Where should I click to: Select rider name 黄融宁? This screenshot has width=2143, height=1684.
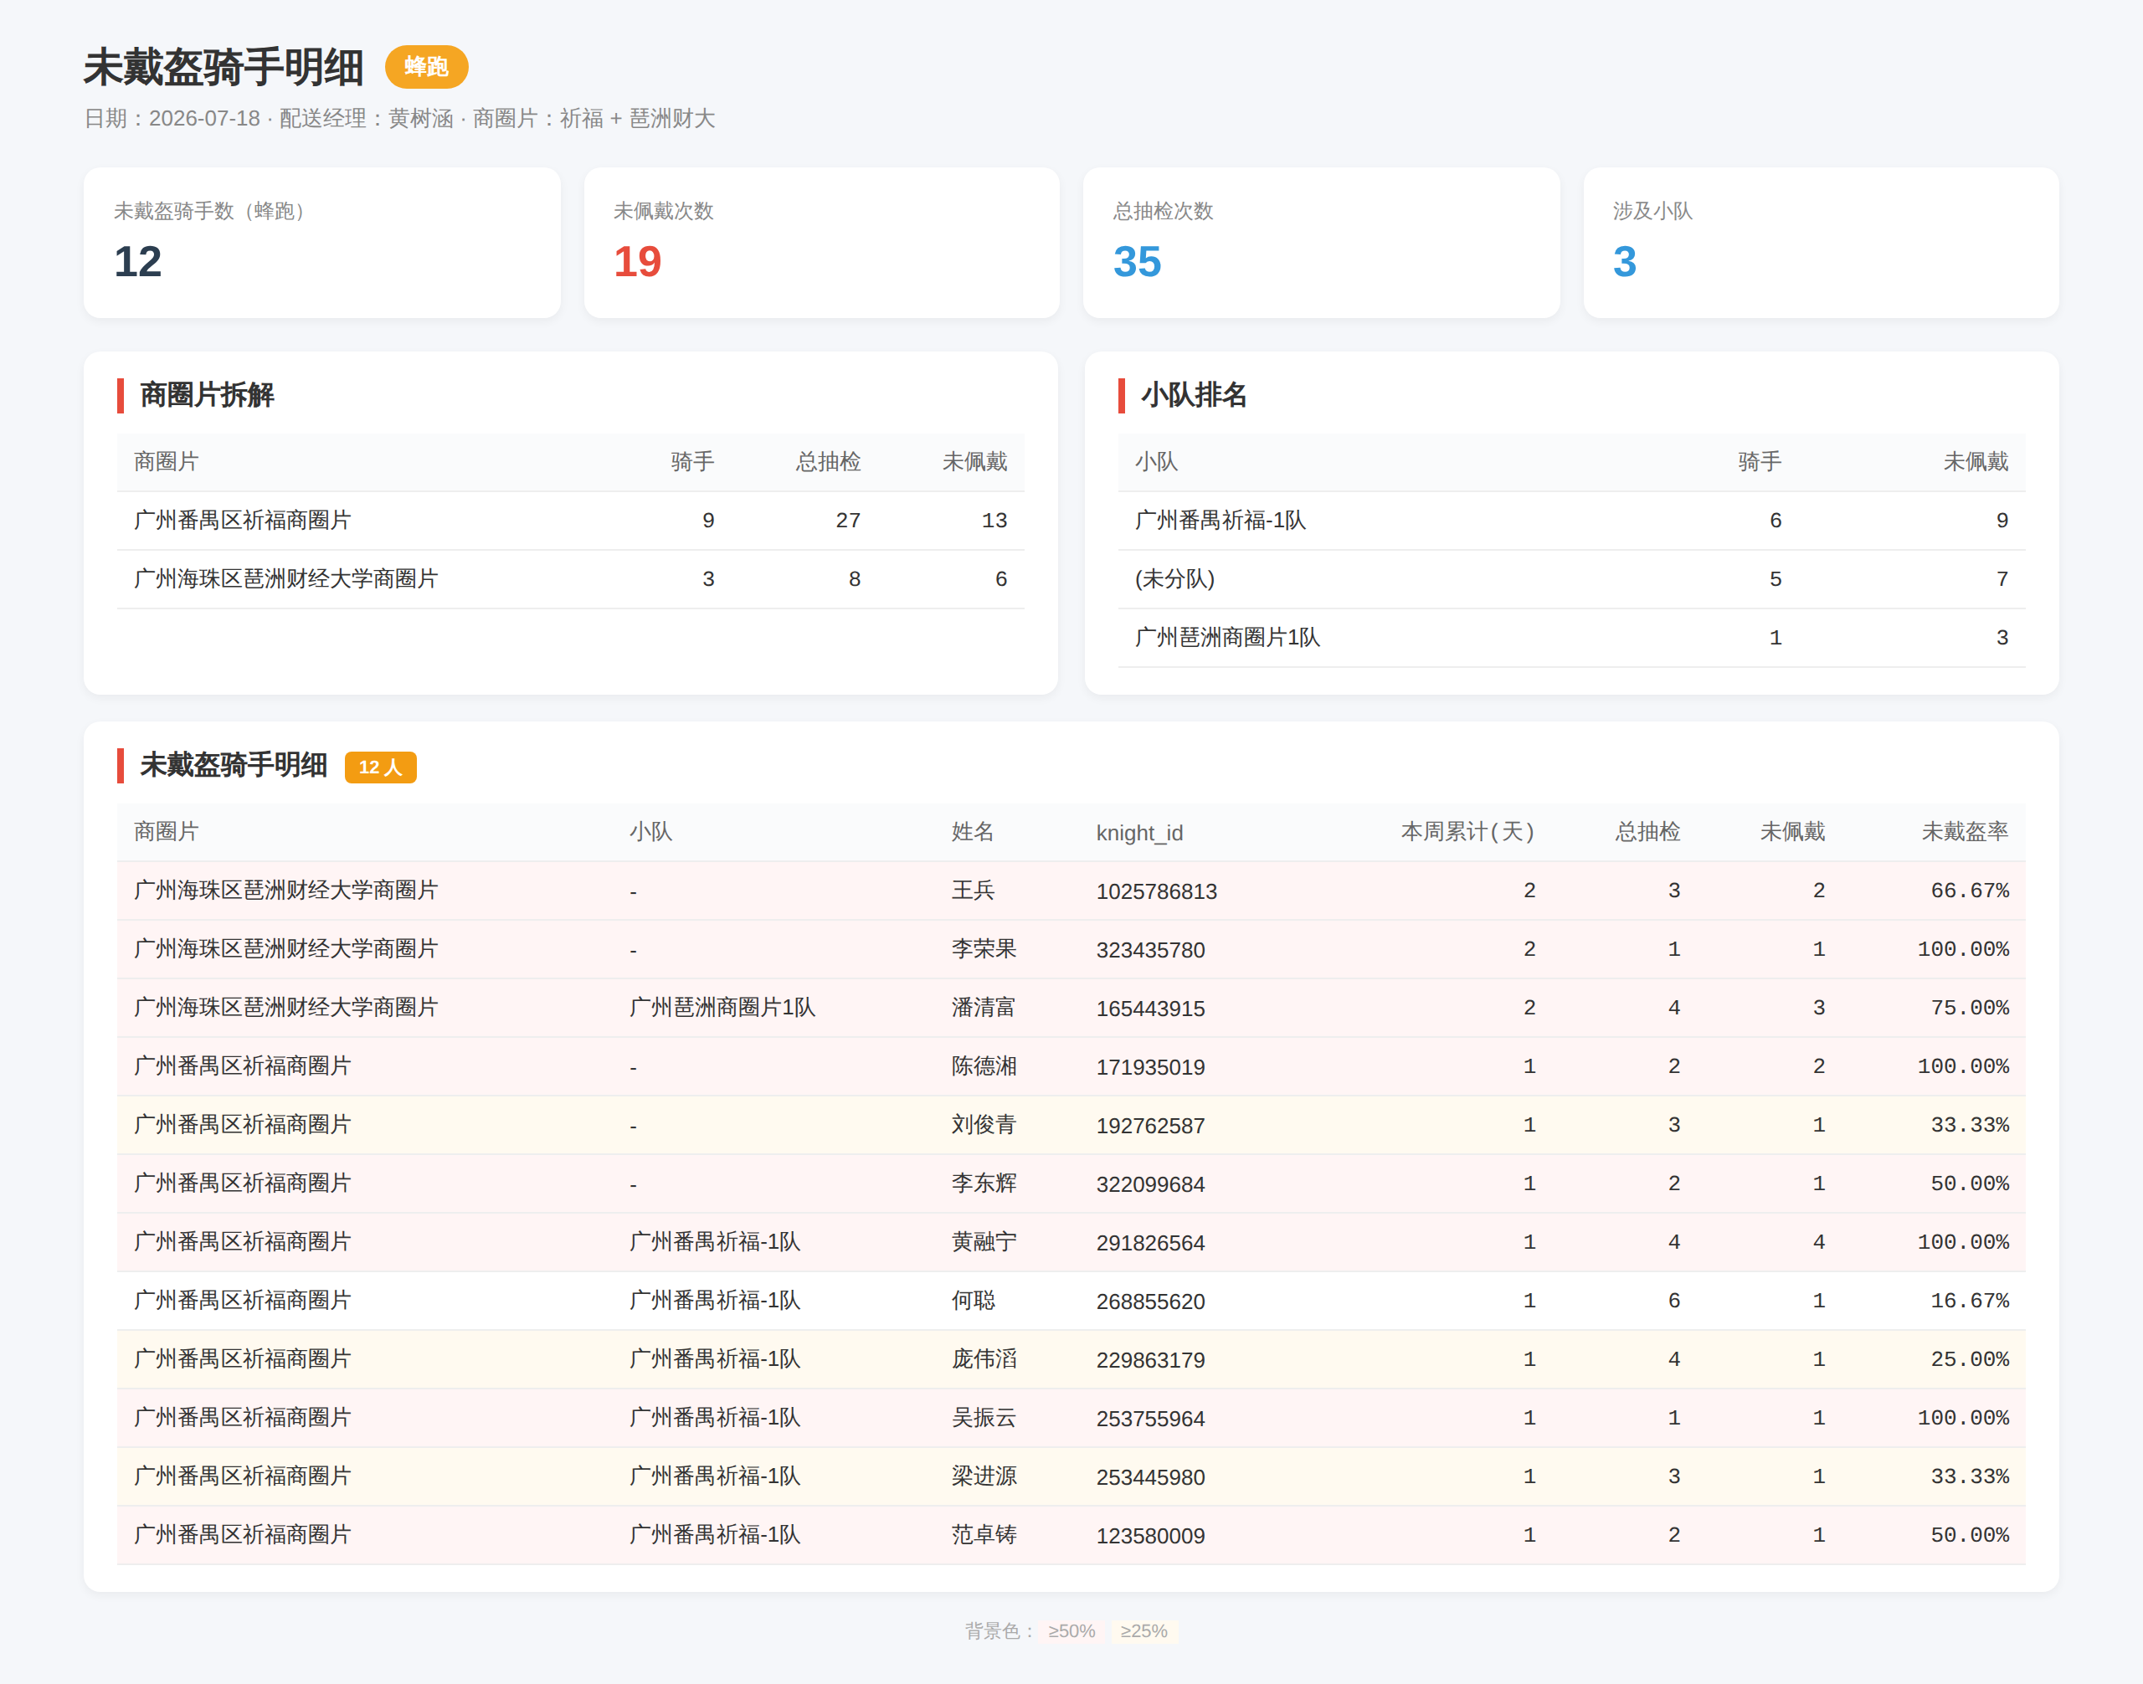984,1242
